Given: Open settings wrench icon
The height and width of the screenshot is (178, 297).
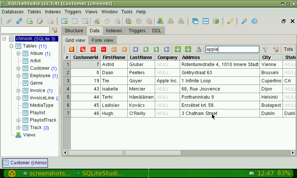Looking at the screenshot, I should point(244,21).
